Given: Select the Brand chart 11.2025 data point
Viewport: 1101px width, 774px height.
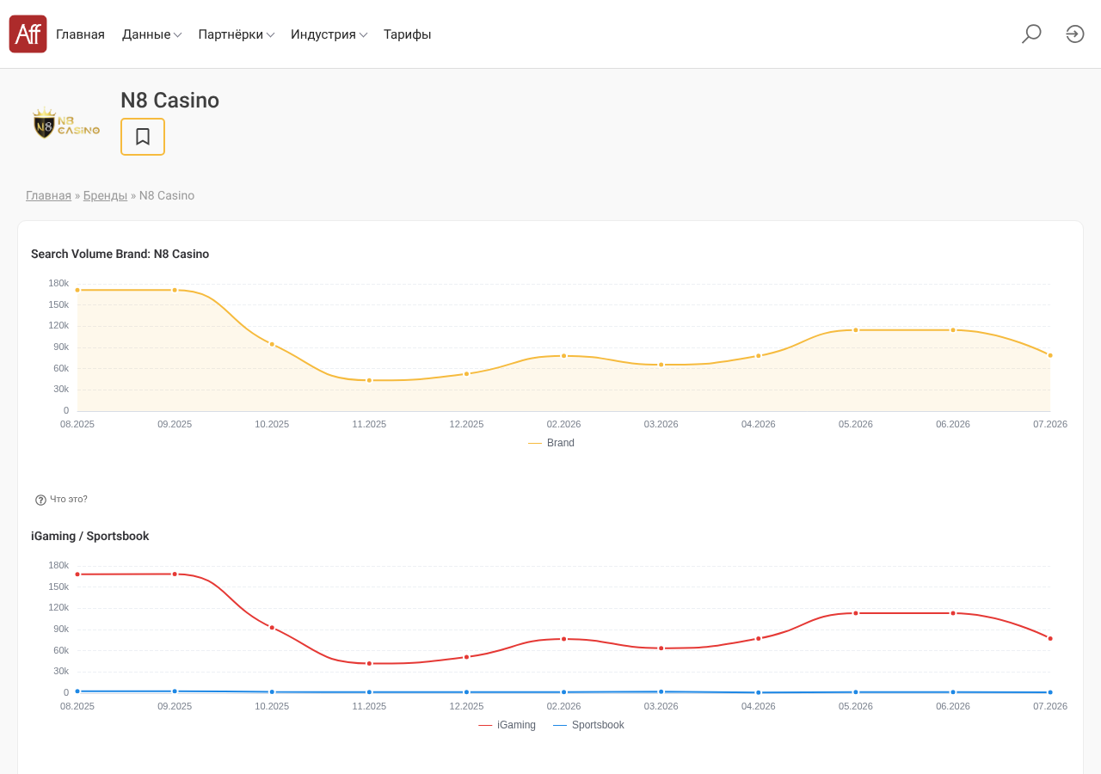Looking at the screenshot, I should pyautogui.click(x=369, y=380).
